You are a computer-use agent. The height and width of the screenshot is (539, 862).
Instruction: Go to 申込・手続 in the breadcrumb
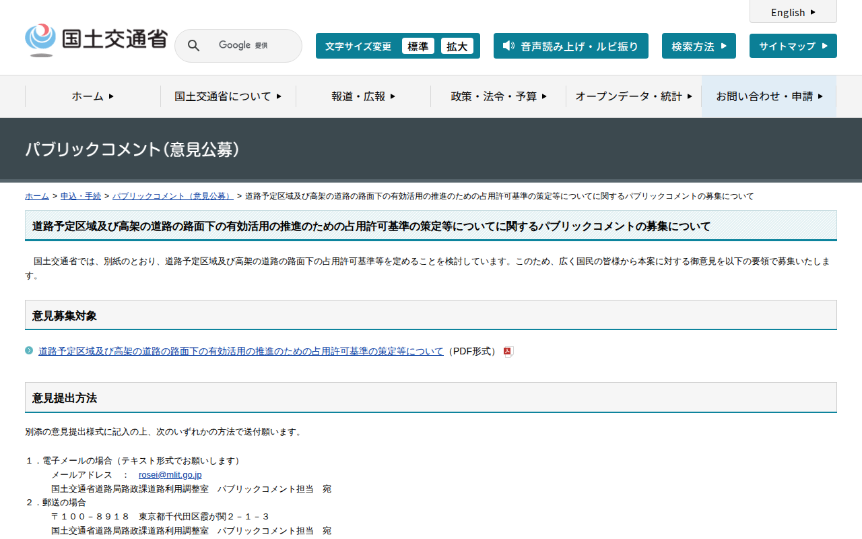pyautogui.click(x=81, y=196)
